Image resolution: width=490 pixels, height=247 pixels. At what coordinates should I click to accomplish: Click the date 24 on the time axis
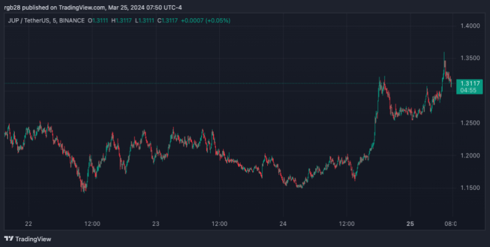[284, 224]
